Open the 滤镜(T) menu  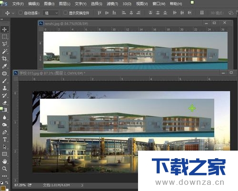coord(112,4)
